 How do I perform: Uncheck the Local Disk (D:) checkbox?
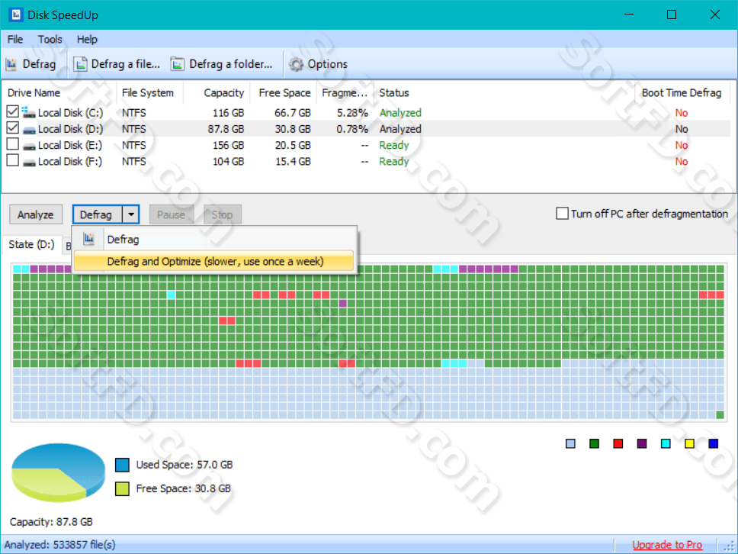(x=13, y=127)
